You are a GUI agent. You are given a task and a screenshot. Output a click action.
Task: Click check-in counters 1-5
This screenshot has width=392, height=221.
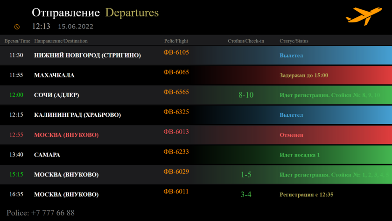tap(246, 175)
